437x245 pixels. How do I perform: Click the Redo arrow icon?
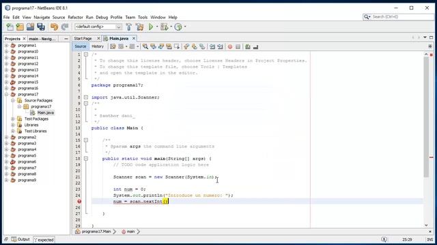click(x=65, y=27)
